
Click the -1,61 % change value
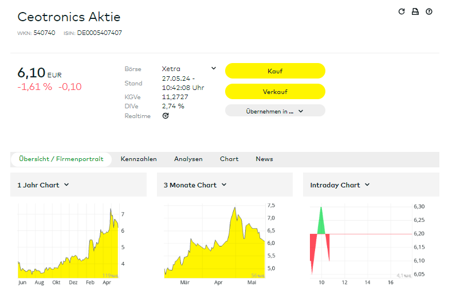(35, 87)
